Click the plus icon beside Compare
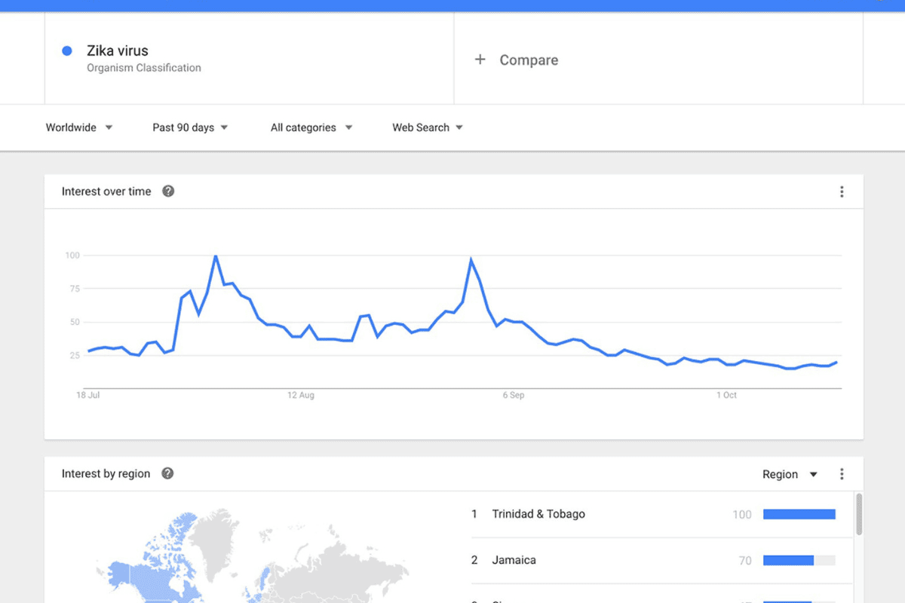905x603 pixels. [480, 60]
